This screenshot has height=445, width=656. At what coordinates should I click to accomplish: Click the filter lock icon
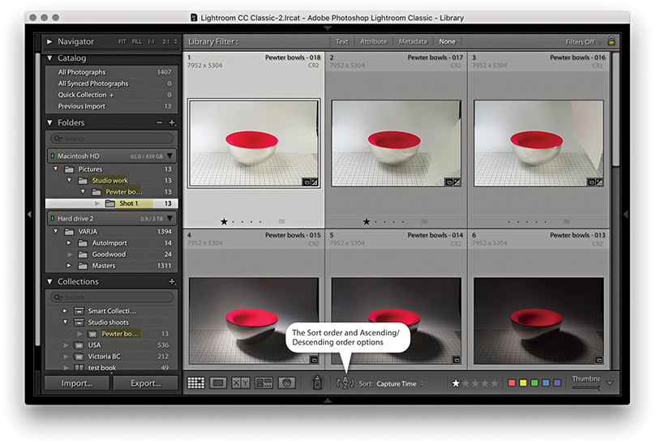click(611, 41)
